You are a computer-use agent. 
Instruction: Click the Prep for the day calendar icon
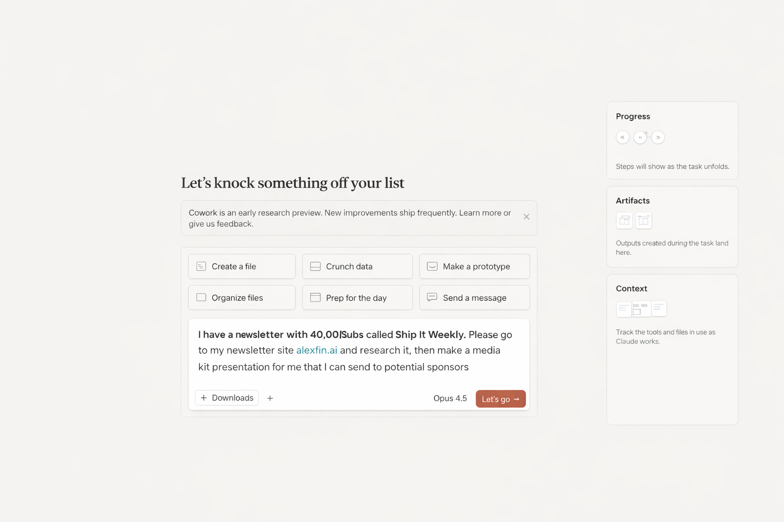[x=315, y=298]
